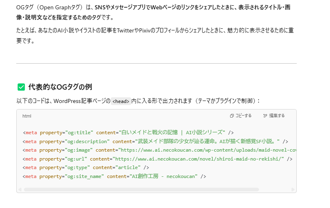The height and width of the screenshot is (208, 330).
Task: Click the bold SNSやメッセージアプリ sentence text
Action: click(153, 12)
